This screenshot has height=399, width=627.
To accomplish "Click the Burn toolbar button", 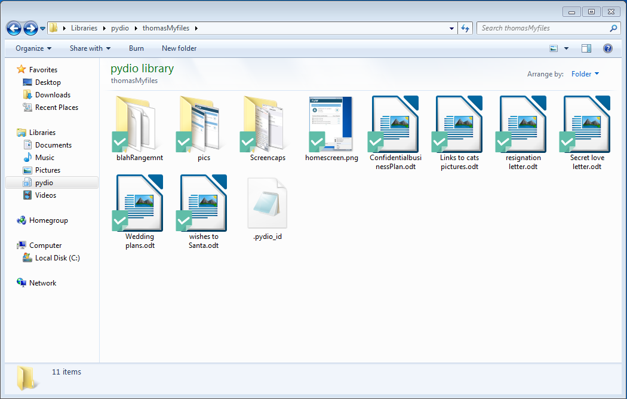I will coord(136,48).
